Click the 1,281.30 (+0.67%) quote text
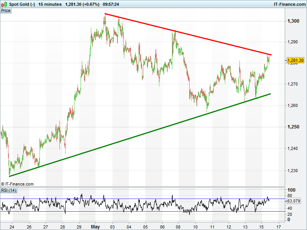Image resolution: width=307 pixels, height=230 pixels. 82,4
